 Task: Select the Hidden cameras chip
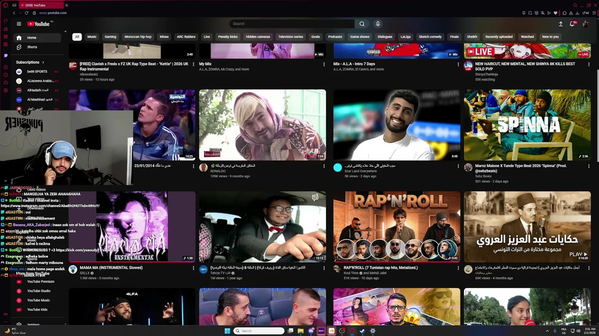coord(258,37)
